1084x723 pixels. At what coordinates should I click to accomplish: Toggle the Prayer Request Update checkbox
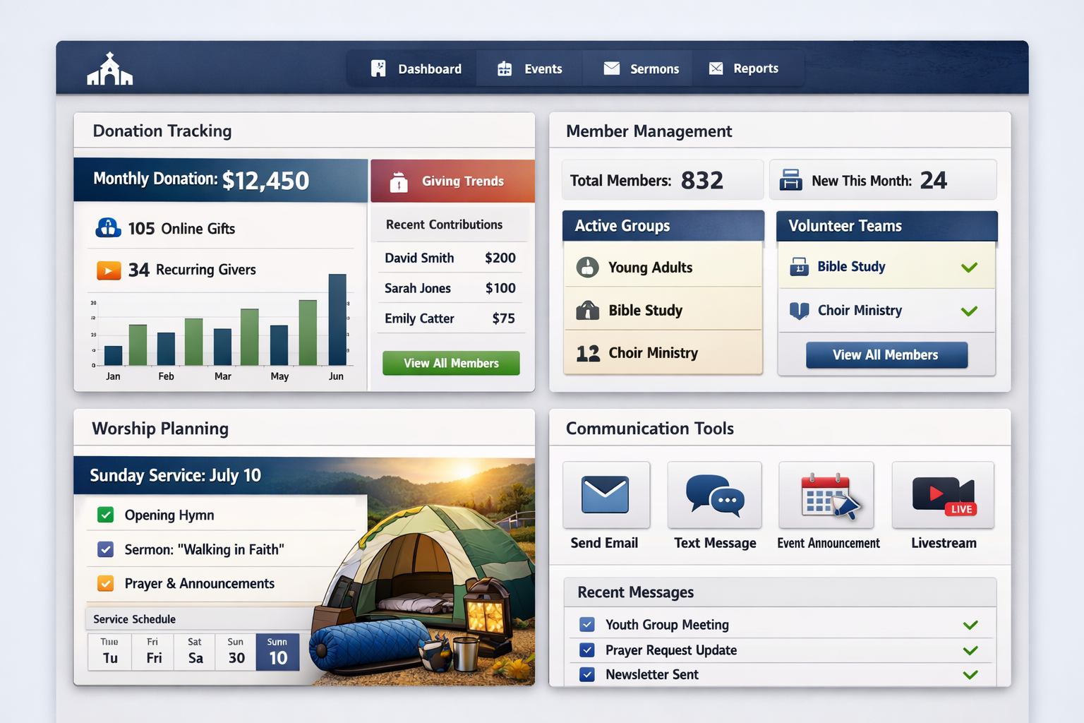586,650
